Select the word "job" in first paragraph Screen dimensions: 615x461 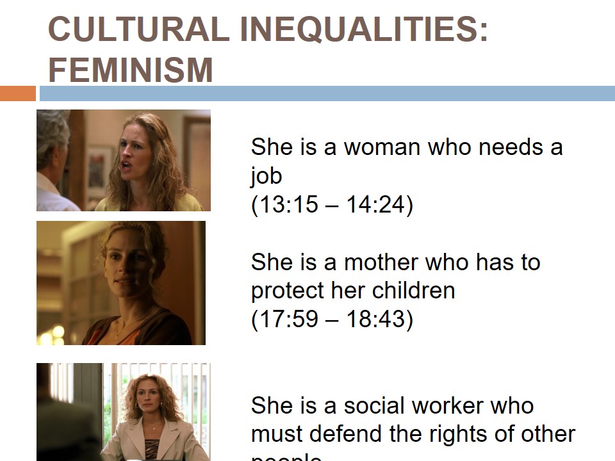point(266,176)
